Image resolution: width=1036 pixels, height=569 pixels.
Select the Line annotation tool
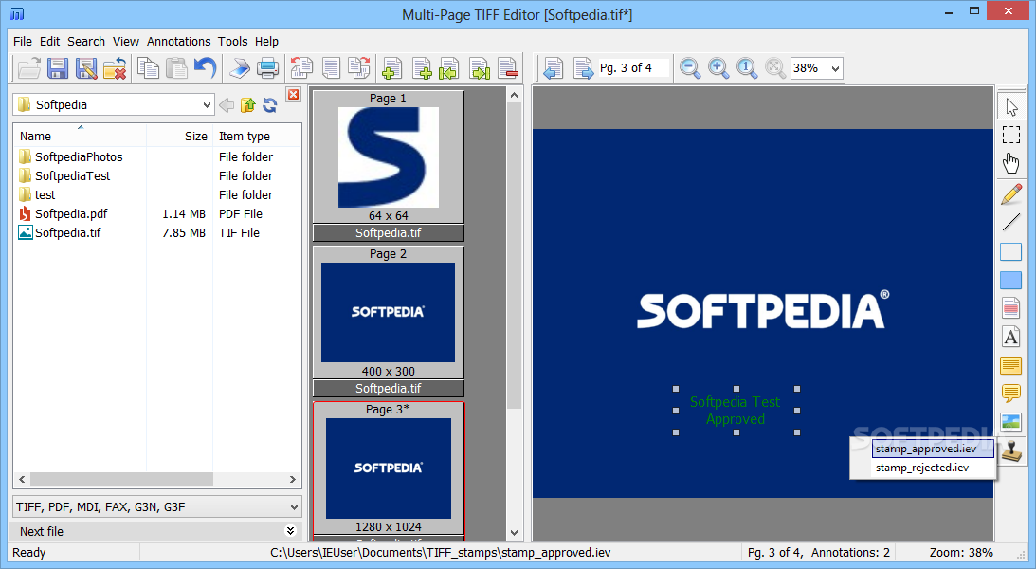point(1011,223)
